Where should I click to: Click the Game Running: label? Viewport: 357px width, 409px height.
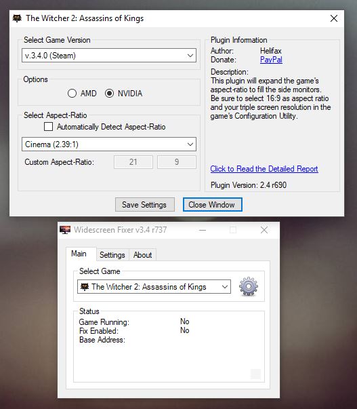click(x=104, y=322)
